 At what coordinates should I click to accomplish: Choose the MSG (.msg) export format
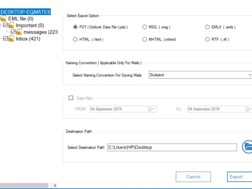pyautogui.click(x=145, y=27)
